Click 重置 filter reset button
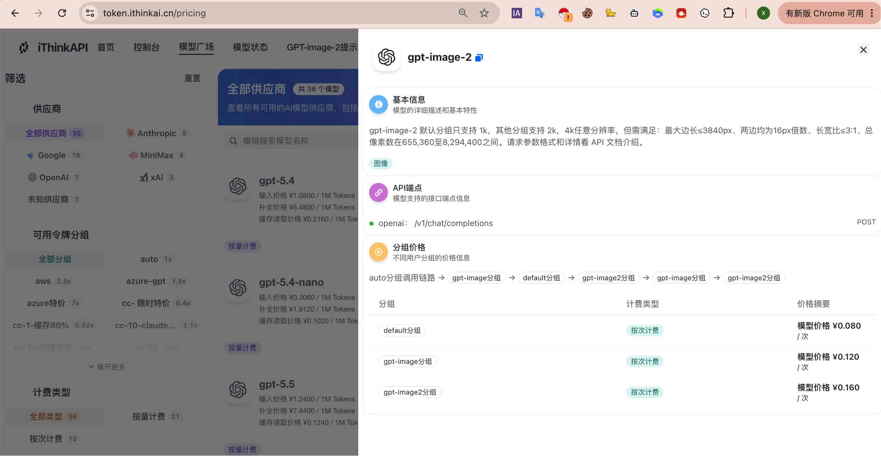881x456 pixels. 192,78
